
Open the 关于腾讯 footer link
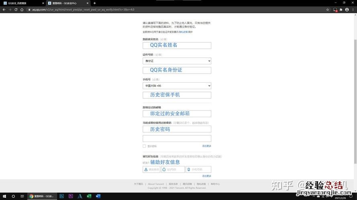(139, 184)
